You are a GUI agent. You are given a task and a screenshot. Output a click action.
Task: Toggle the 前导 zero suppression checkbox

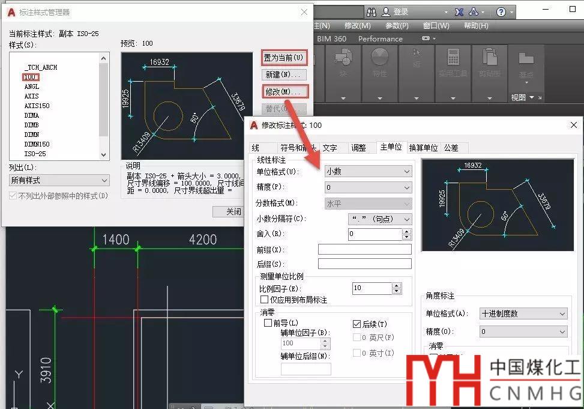click(268, 323)
